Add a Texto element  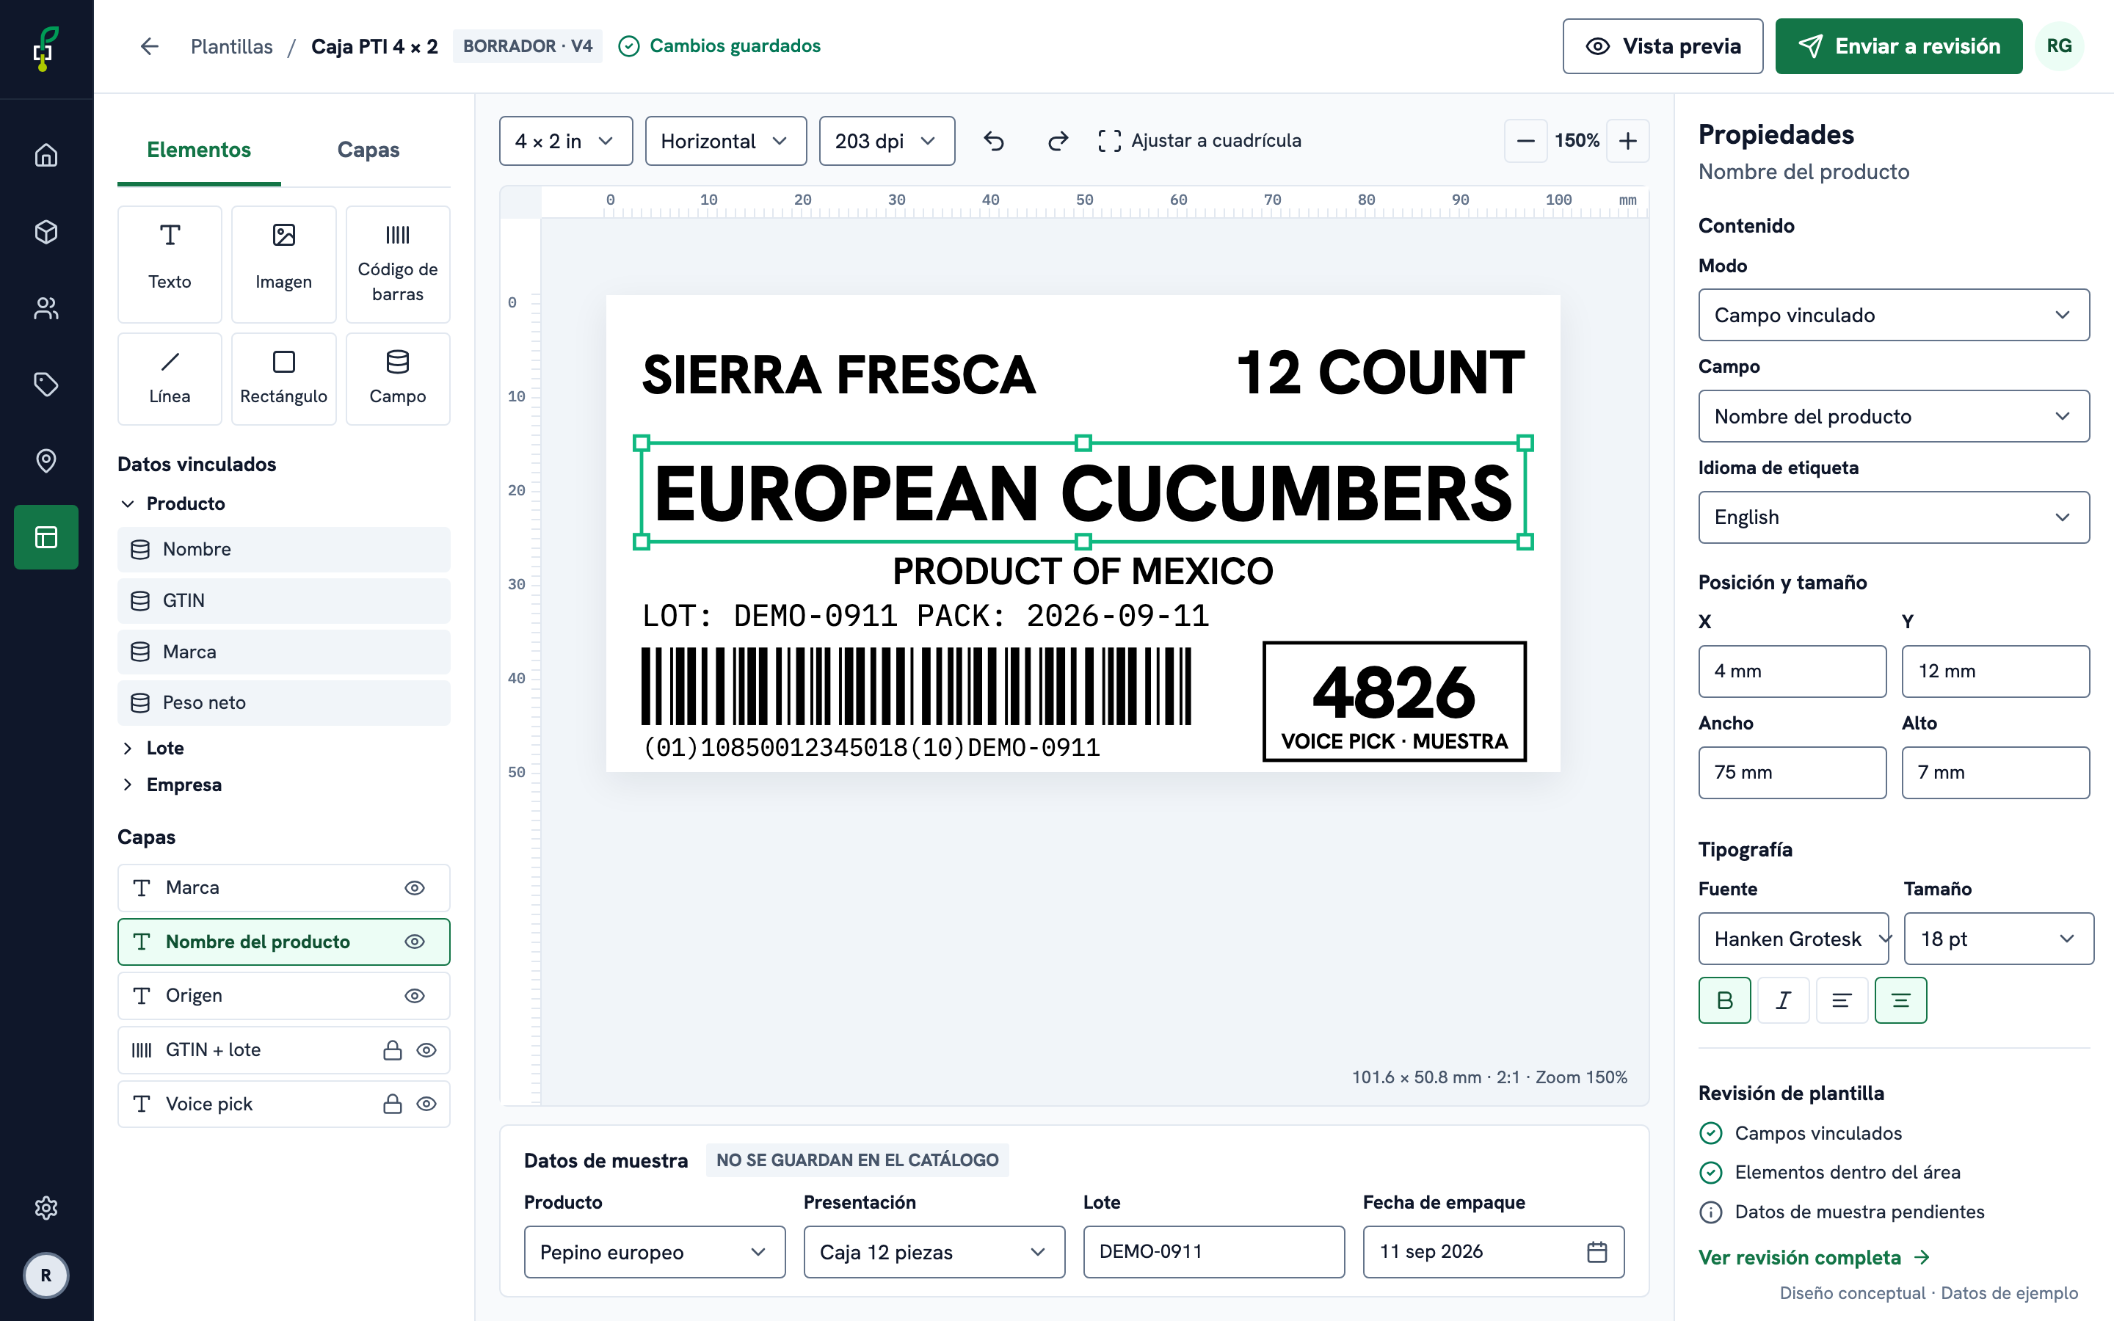point(170,264)
